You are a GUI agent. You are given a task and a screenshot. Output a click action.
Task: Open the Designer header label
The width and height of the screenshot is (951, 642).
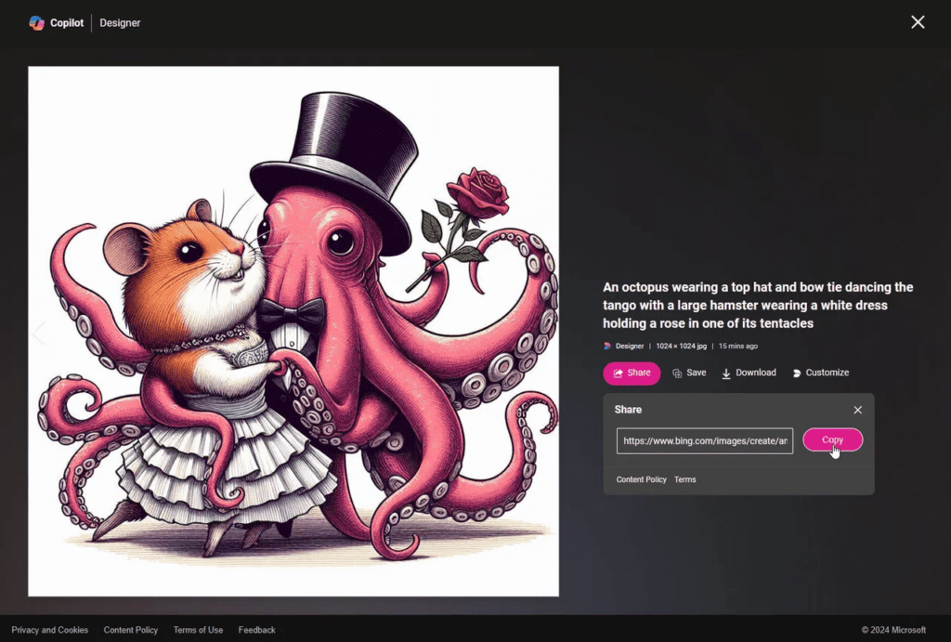point(120,22)
